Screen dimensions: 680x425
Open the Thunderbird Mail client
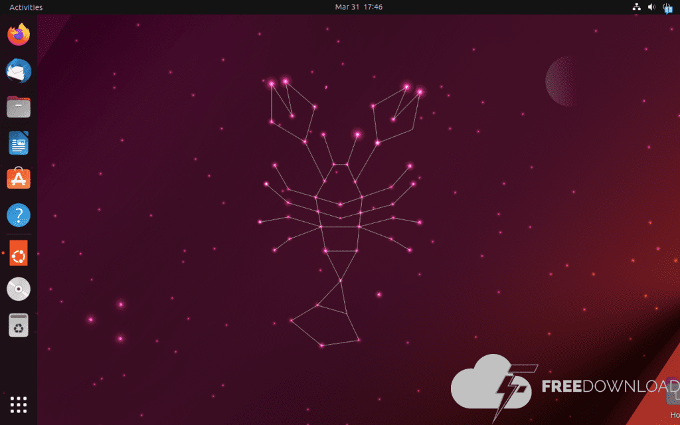click(x=19, y=70)
